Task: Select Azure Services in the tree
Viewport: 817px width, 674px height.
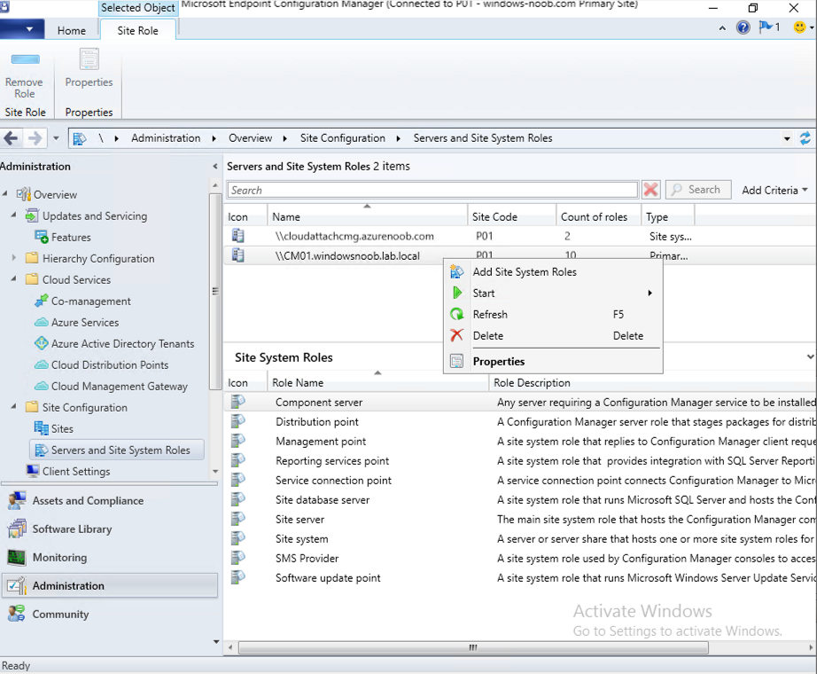Action: point(85,323)
